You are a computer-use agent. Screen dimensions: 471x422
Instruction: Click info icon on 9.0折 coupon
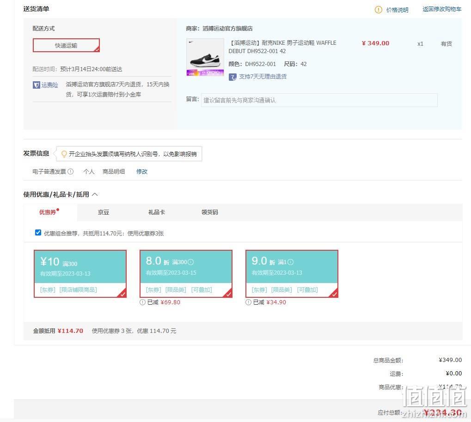[290, 262]
